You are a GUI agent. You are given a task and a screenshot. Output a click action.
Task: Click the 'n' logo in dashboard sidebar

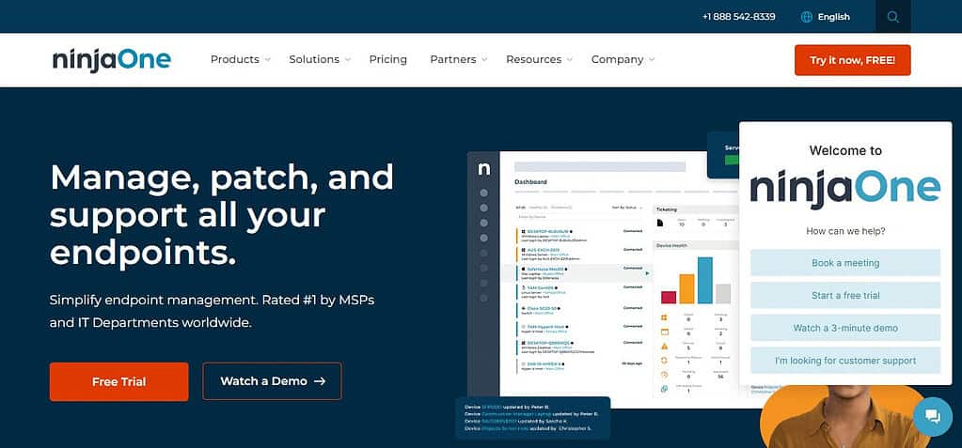pyautogui.click(x=484, y=168)
